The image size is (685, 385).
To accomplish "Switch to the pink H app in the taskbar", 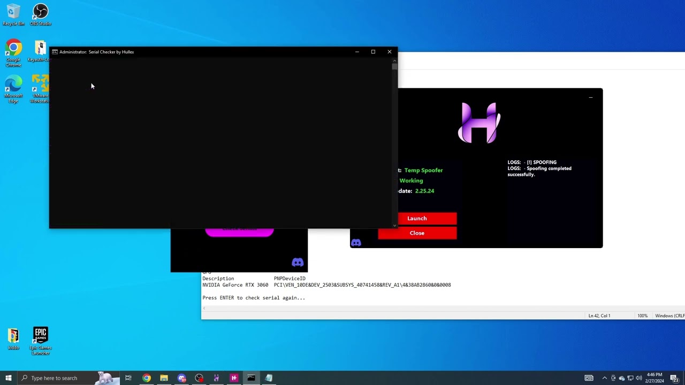I will pyautogui.click(x=234, y=378).
